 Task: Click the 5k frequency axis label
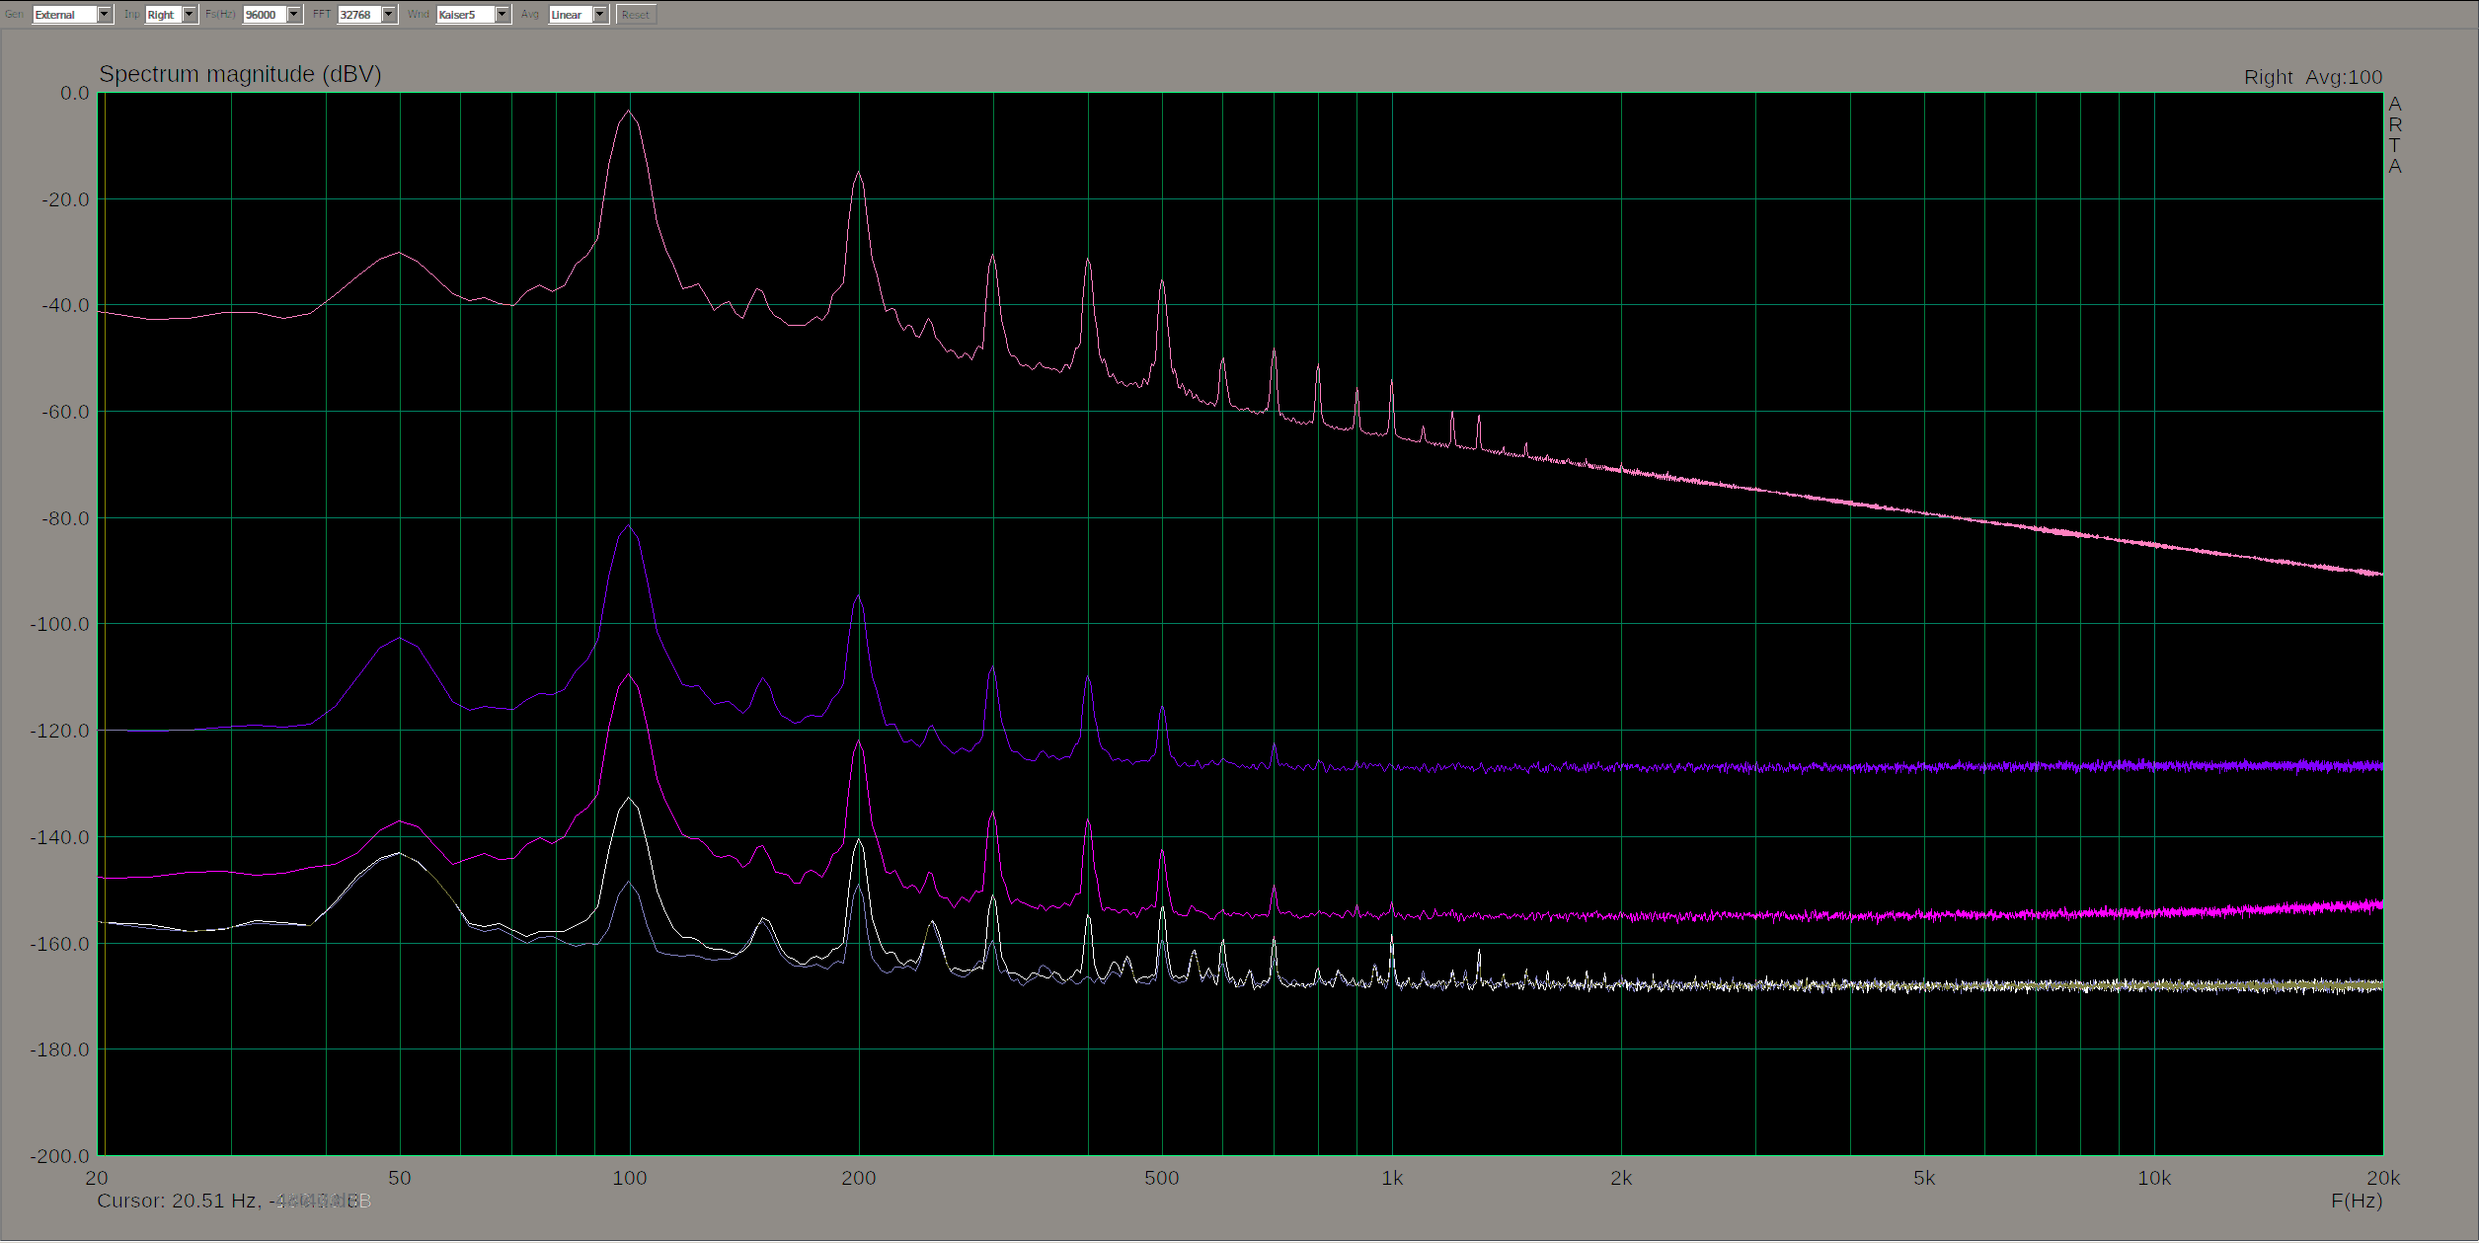[1924, 1178]
